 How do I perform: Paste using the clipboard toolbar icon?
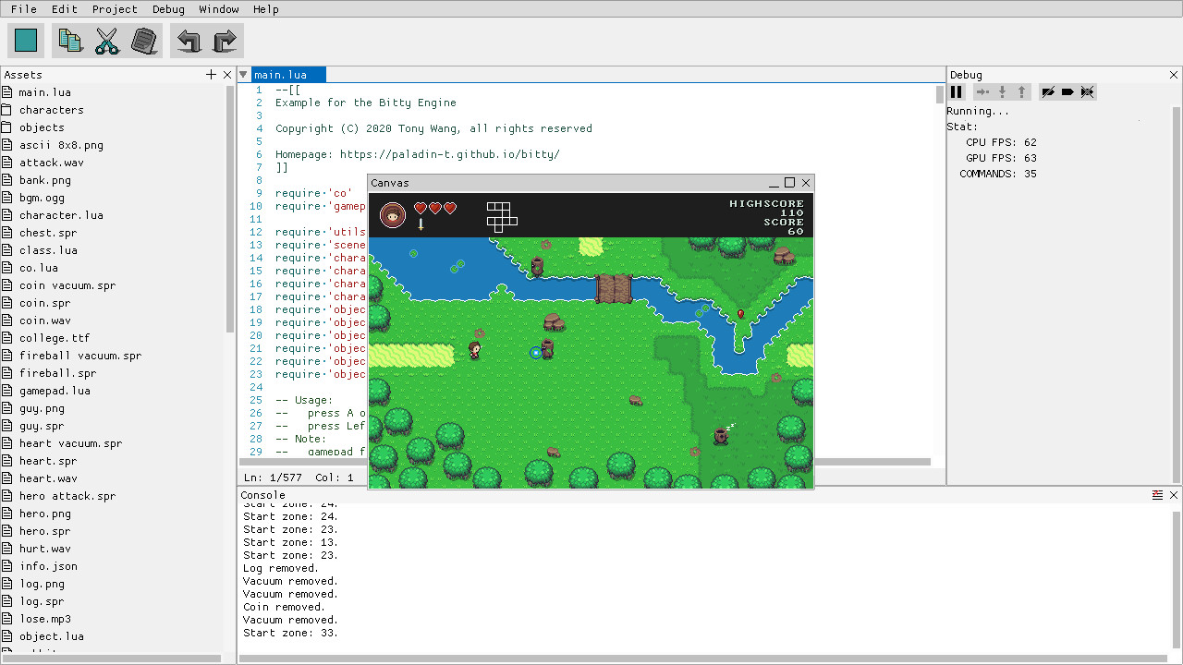point(144,40)
